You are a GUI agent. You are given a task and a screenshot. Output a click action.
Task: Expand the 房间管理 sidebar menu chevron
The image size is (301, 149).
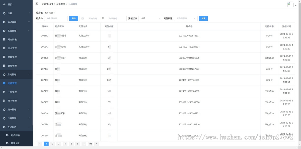(29, 74)
